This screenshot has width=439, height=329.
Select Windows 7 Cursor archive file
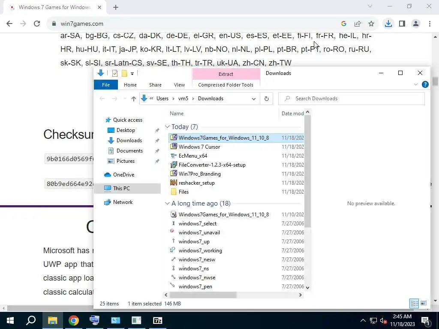pyautogui.click(x=199, y=147)
